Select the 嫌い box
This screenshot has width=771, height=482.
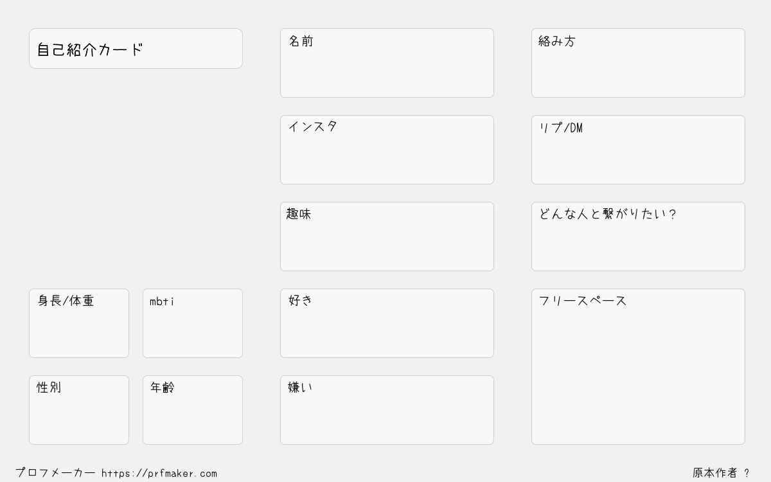[387, 410]
